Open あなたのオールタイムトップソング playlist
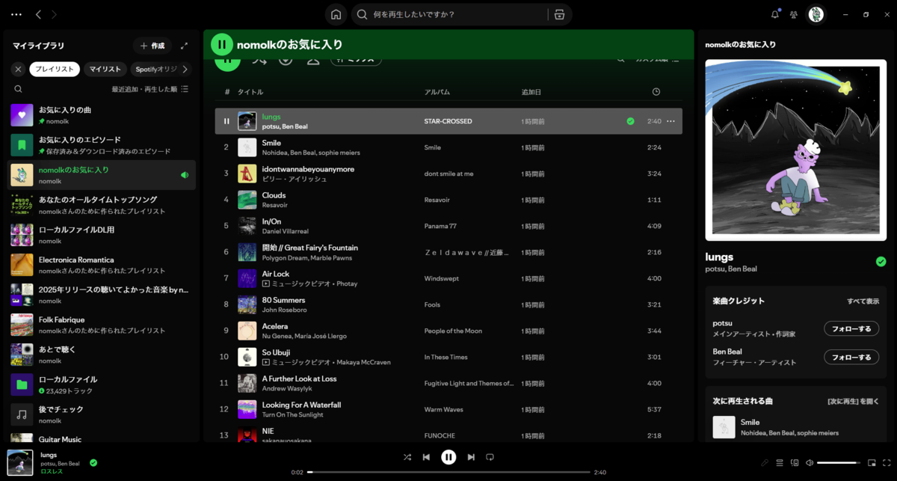Viewport: 897px width, 481px height. tap(102, 205)
